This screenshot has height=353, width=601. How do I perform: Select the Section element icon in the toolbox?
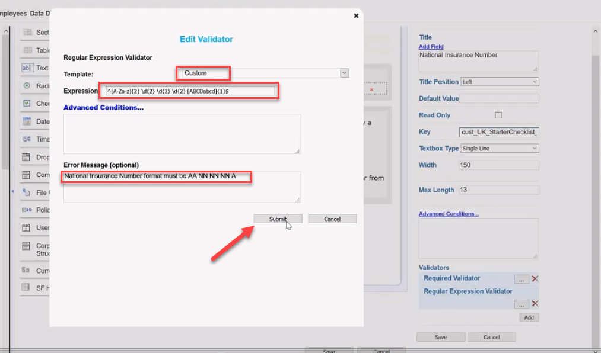[x=28, y=32]
